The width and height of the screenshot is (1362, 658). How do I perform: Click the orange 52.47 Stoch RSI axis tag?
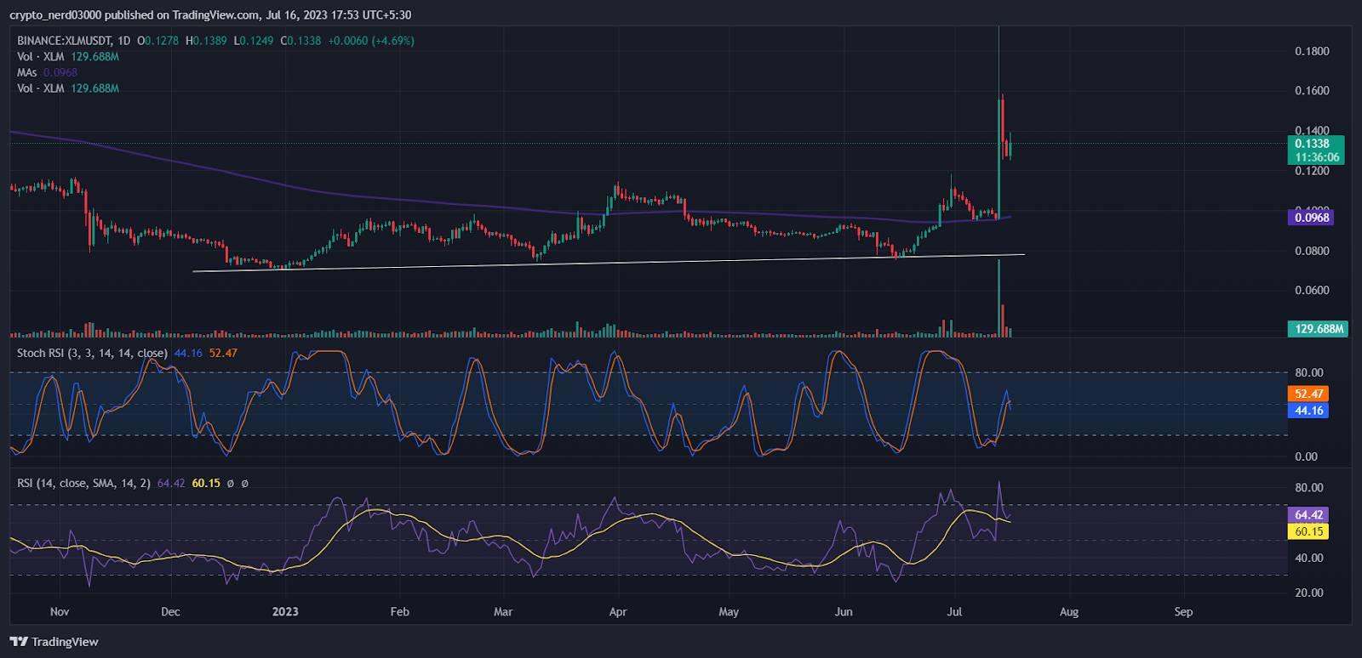point(1308,394)
